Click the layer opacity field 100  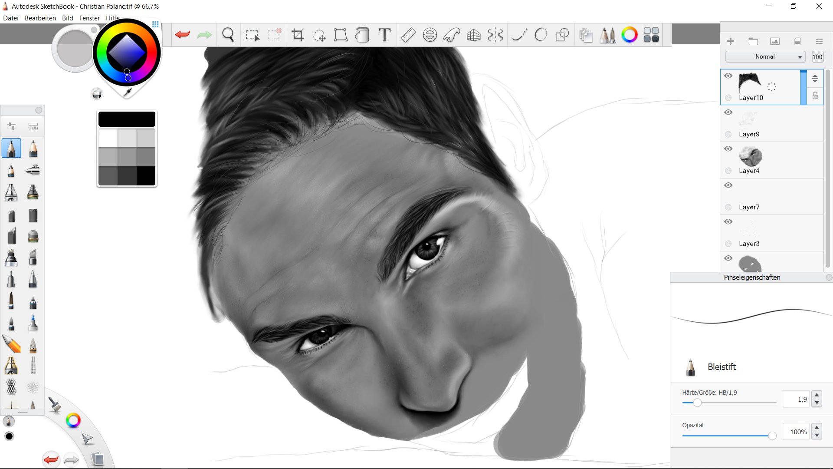[x=817, y=57]
